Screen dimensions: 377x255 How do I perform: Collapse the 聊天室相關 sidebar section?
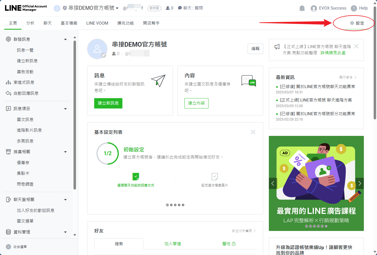65,200
